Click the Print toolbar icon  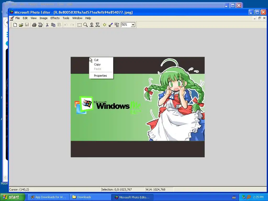tap(34, 25)
